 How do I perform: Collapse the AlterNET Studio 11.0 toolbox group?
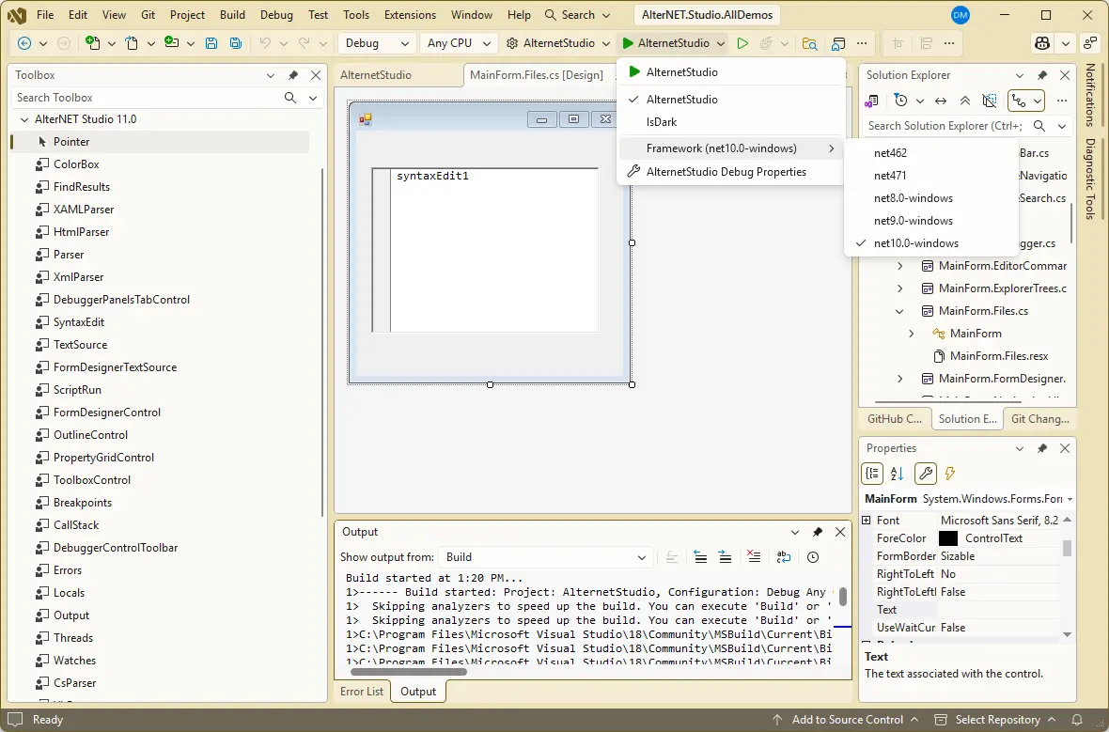(24, 119)
